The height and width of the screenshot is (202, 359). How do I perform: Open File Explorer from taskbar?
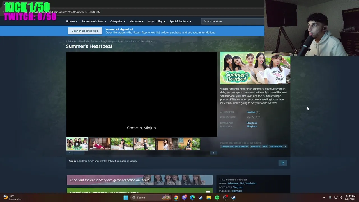pos(209,198)
